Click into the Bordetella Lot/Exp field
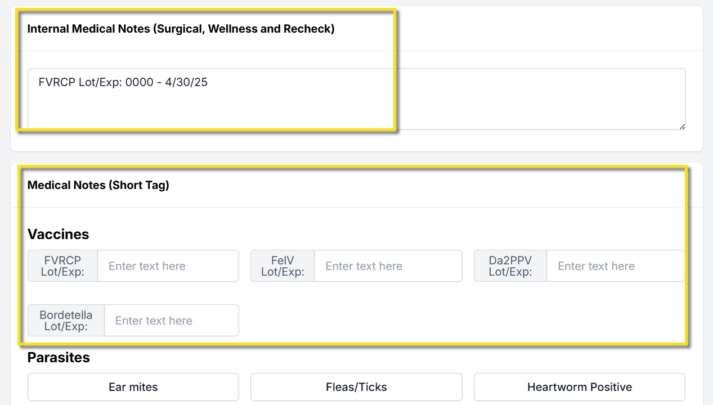Viewport: 713px width, 405px height. (171, 321)
